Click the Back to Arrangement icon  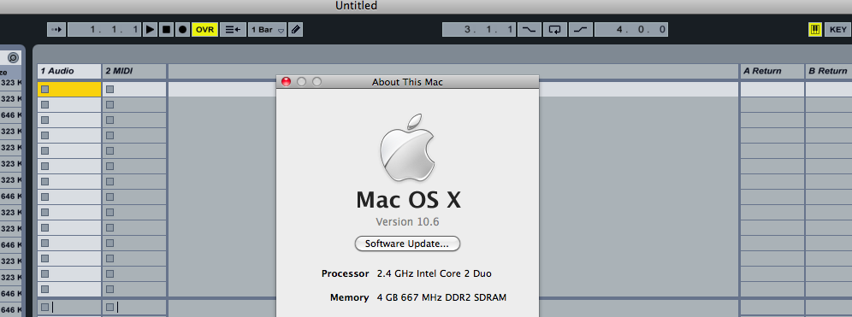[234, 29]
